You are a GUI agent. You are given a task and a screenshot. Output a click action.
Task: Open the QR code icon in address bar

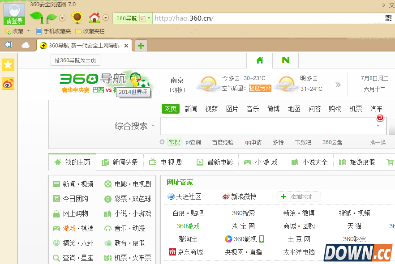389,18
